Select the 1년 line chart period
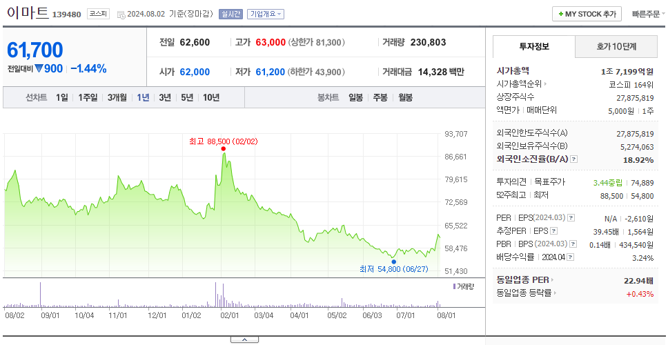Image resolution: width=668 pixels, height=345 pixels. tap(143, 97)
